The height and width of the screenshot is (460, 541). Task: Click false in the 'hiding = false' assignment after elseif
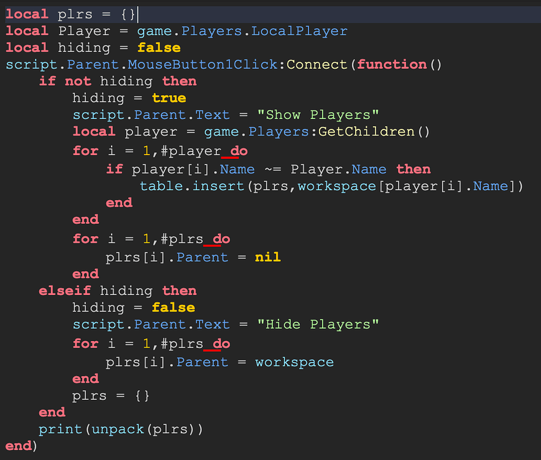pyautogui.click(x=174, y=308)
